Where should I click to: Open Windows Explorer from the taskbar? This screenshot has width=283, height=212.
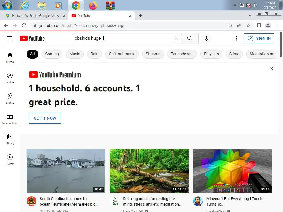tap(42, 6)
